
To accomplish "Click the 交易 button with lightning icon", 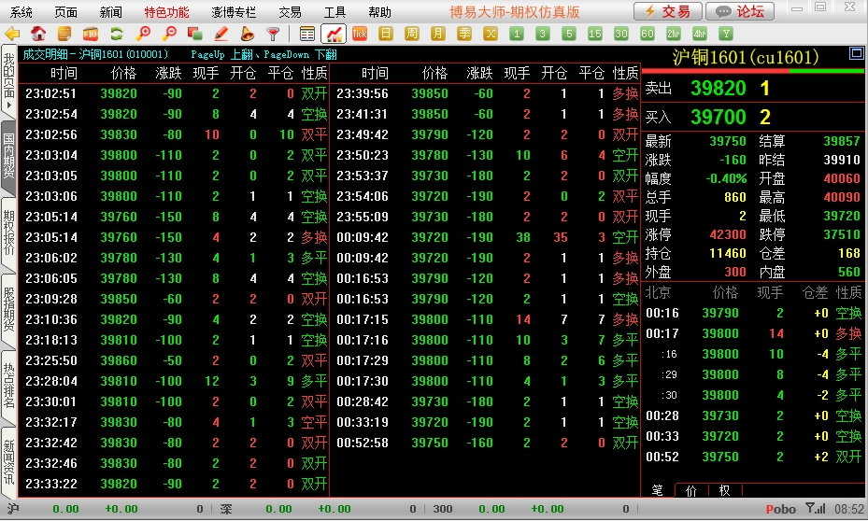I will point(668,11).
